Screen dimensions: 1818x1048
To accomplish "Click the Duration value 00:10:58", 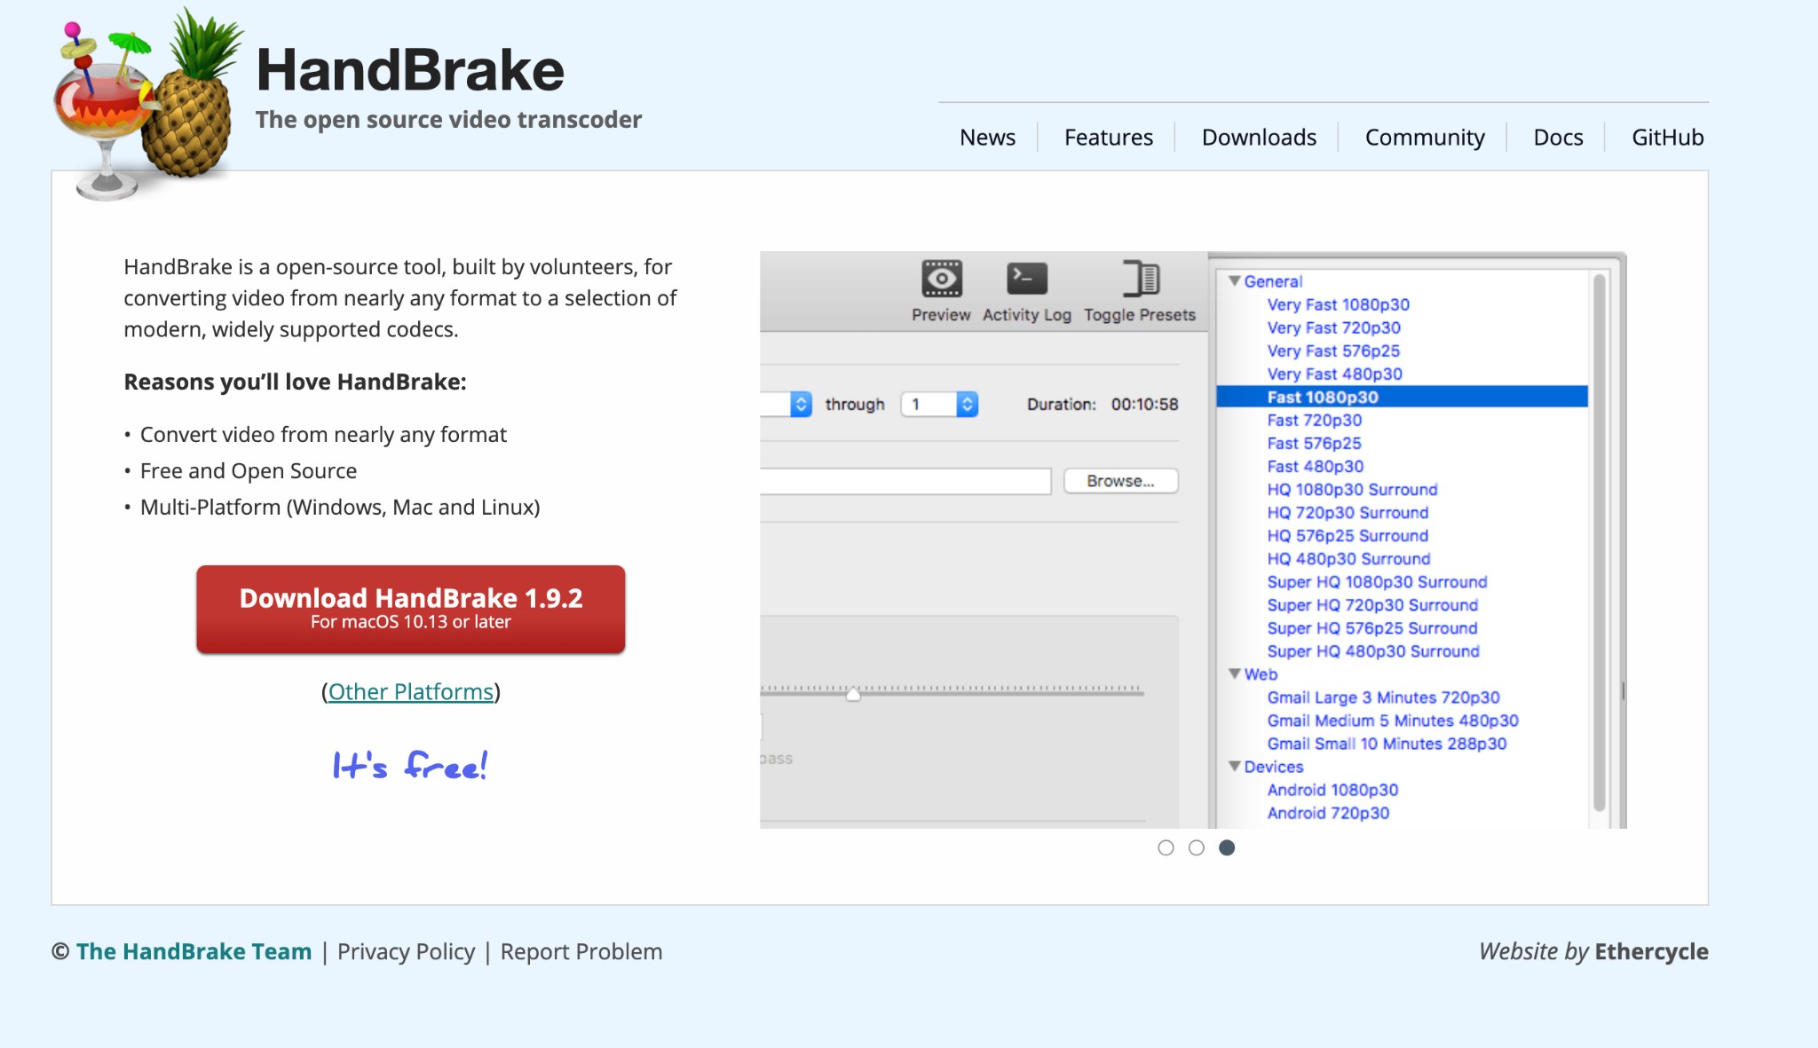I will pos(1144,404).
